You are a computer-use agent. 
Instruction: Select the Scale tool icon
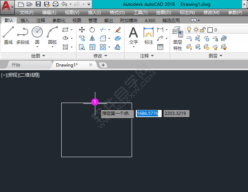click(x=92, y=47)
